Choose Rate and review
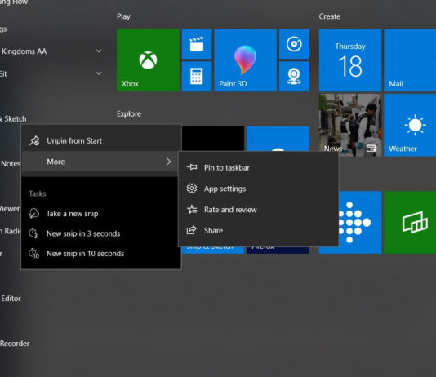 point(258,210)
